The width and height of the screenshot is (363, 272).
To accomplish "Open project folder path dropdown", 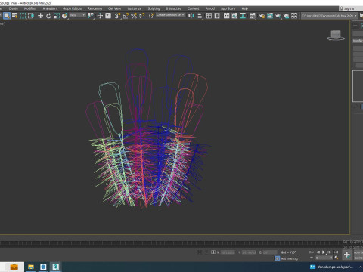I will pos(329,16).
